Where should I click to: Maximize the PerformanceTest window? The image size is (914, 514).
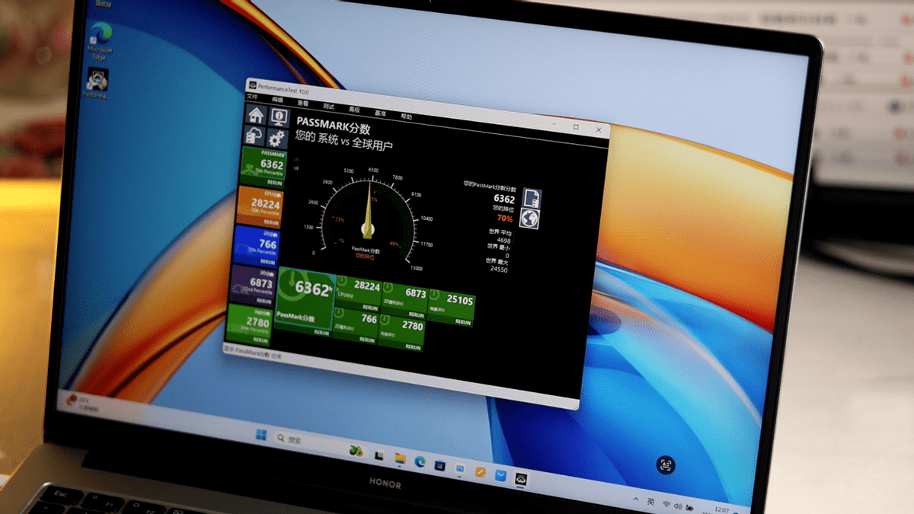[x=577, y=127]
